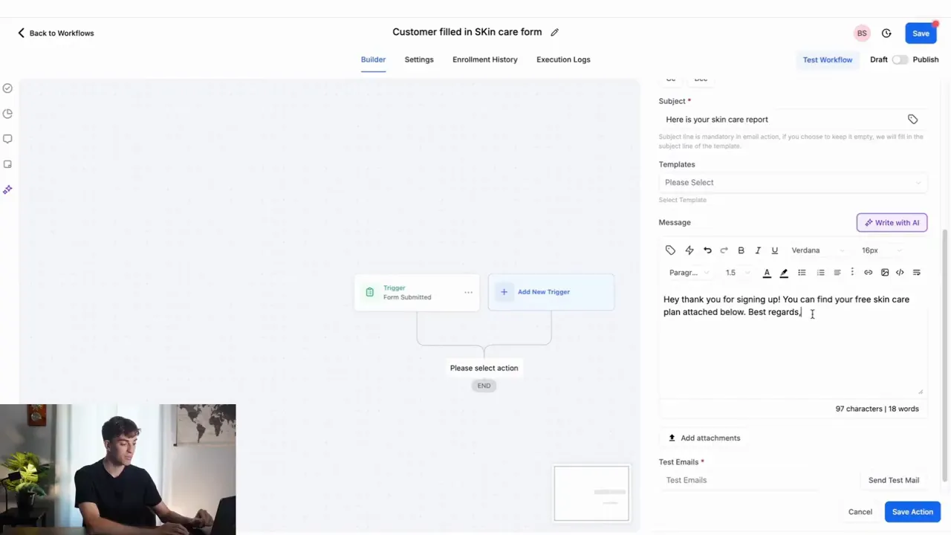Open the Verdana font family dropdown
Screen dimensions: 951x535
817,250
